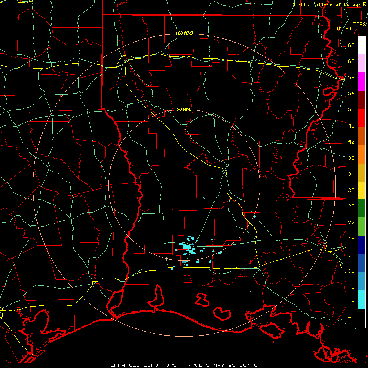This screenshot has height=368, width=368.
Task: Click the largest cyan echo top cluster
Action: tap(187, 247)
